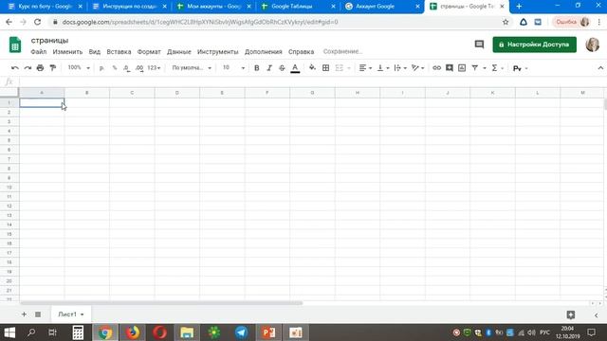The width and height of the screenshot is (607, 341).
Task: Rename document title страницы
Action: coord(49,40)
